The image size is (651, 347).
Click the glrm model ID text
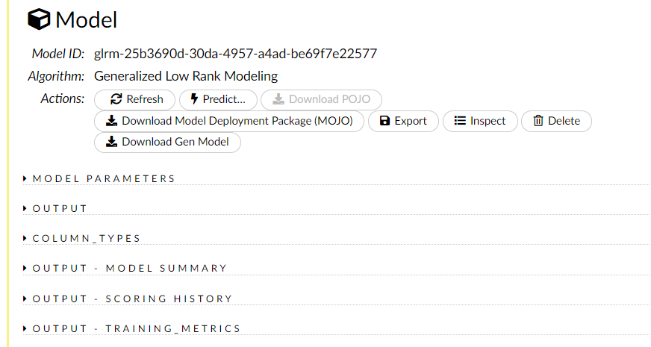coord(235,54)
